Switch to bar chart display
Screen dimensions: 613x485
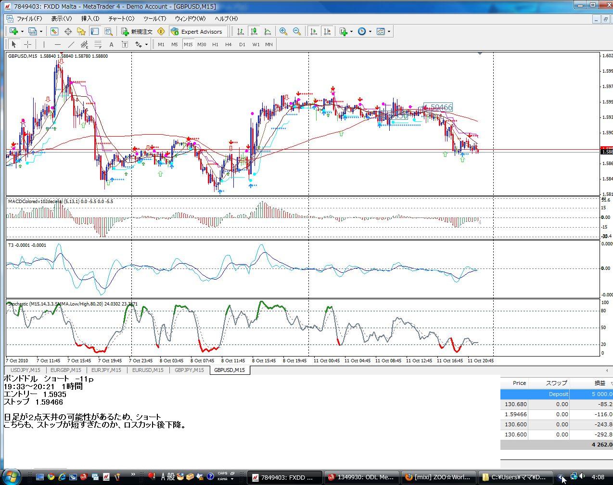click(x=241, y=31)
